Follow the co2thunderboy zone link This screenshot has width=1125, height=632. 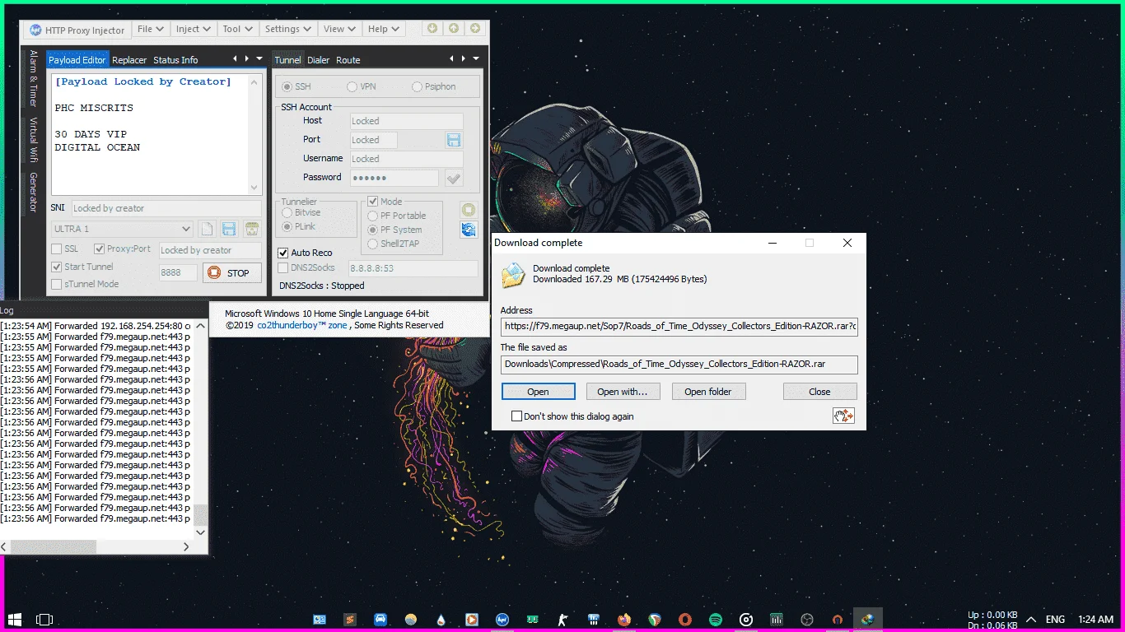[302, 325]
